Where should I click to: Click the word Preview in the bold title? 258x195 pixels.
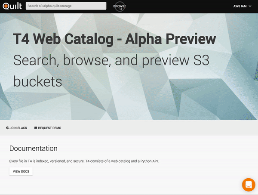[190, 39]
